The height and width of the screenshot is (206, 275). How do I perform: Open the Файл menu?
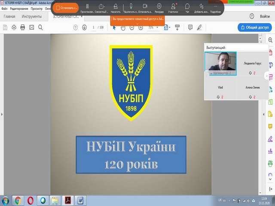(5, 9)
